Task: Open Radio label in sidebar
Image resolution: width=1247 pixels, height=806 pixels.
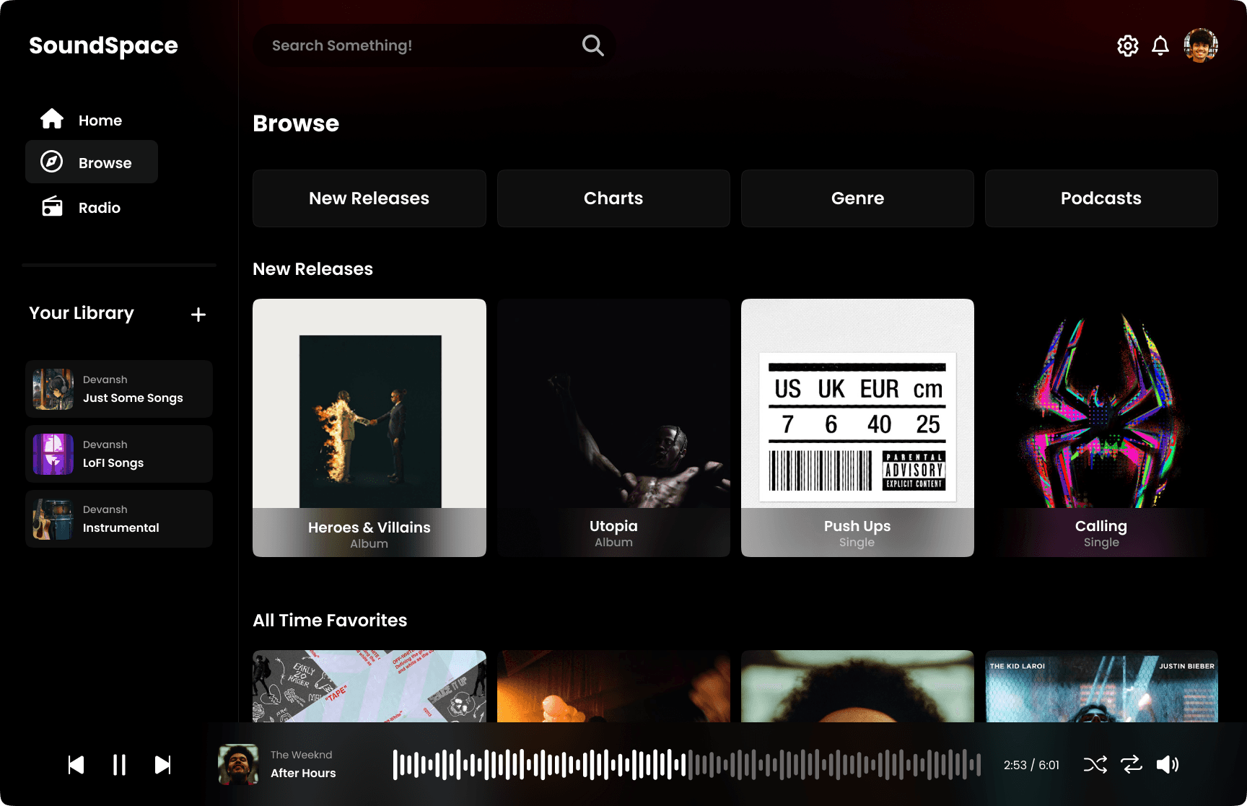Action: tap(100, 208)
